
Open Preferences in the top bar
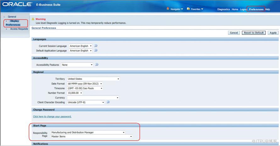pyautogui.click(x=256, y=9)
